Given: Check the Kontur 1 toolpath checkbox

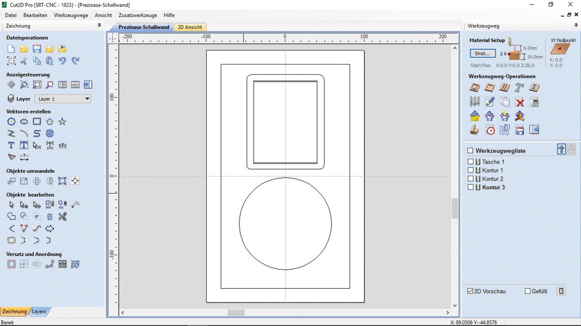Looking at the screenshot, I should click(x=471, y=170).
